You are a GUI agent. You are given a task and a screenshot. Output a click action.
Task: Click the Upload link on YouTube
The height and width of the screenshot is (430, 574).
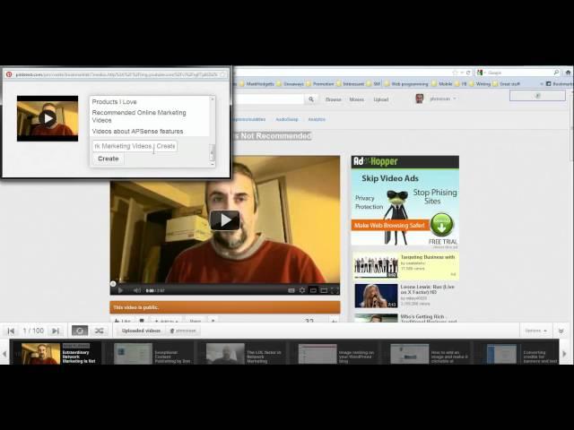[380, 99]
